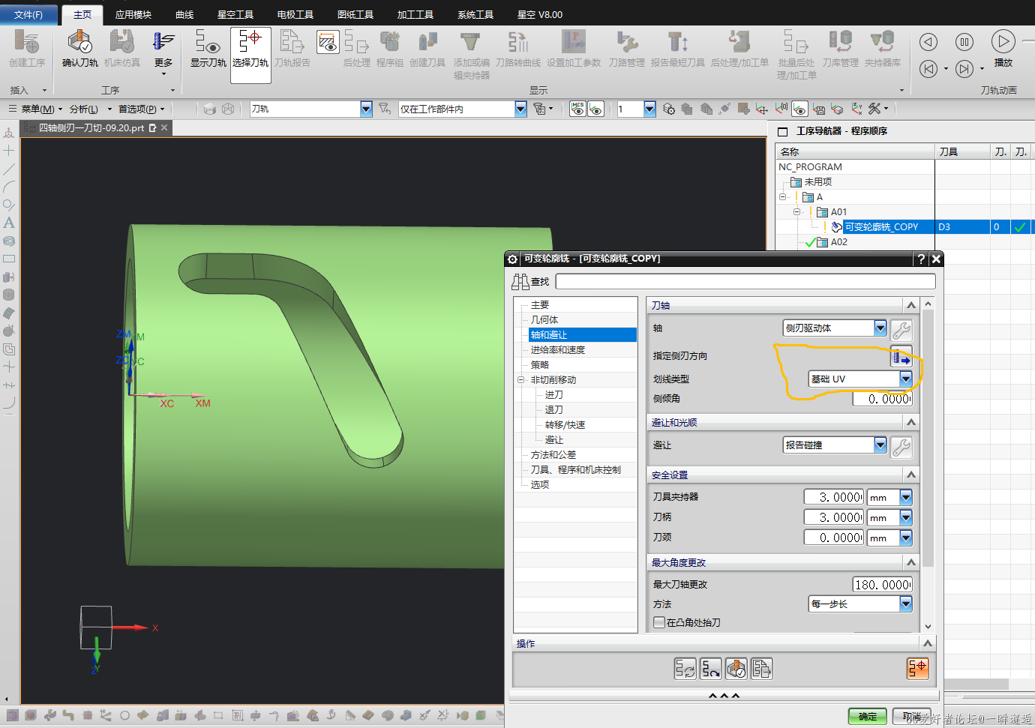Switch to the 曲线 ribbon tab
Viewport: 1035px width, 728px height.
[184, 14]
